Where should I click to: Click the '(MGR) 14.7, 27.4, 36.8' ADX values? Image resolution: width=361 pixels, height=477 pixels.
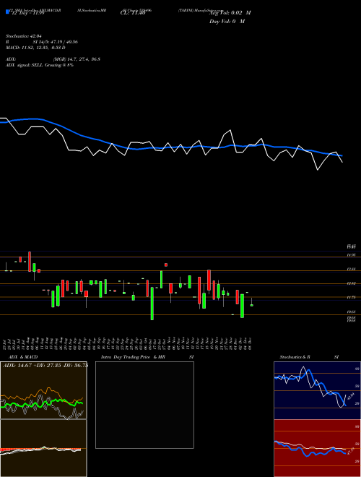pyautogui.click(x=77, y=59)
